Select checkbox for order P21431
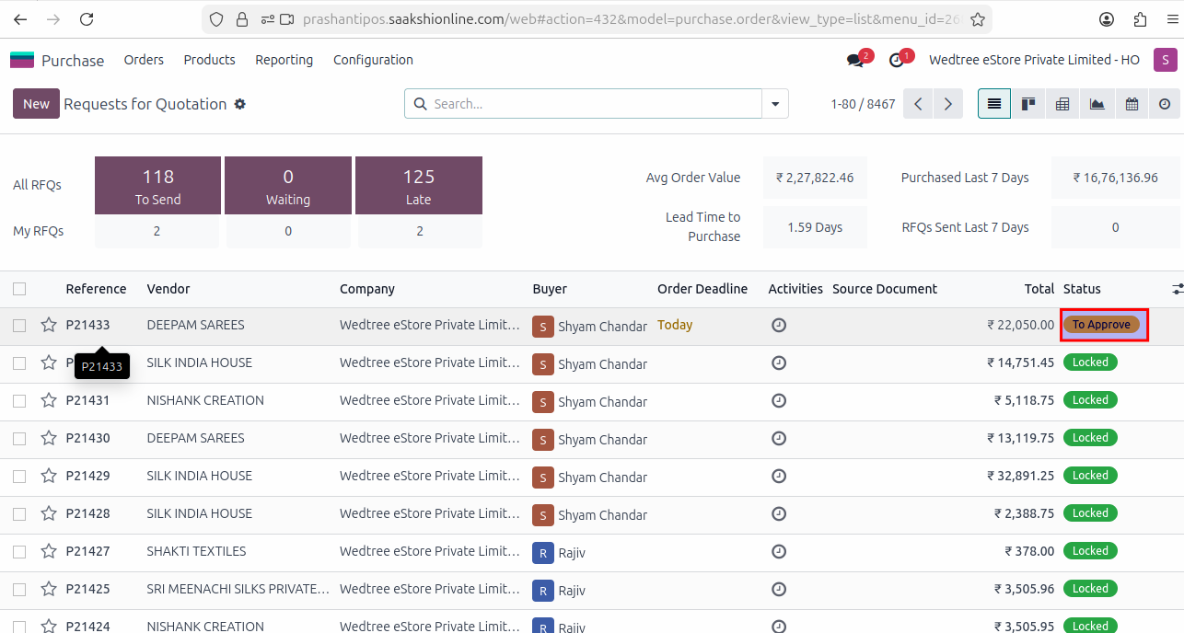 click(19, 400)
